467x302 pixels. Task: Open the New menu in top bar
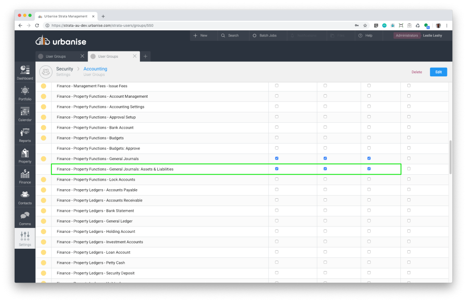(200, 35)
